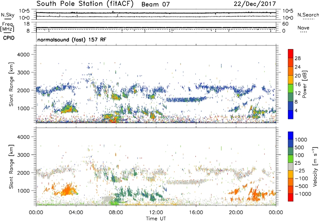Click the 60 tick on the Nave axis
The image size is (319, 221).
coord(285,24)
